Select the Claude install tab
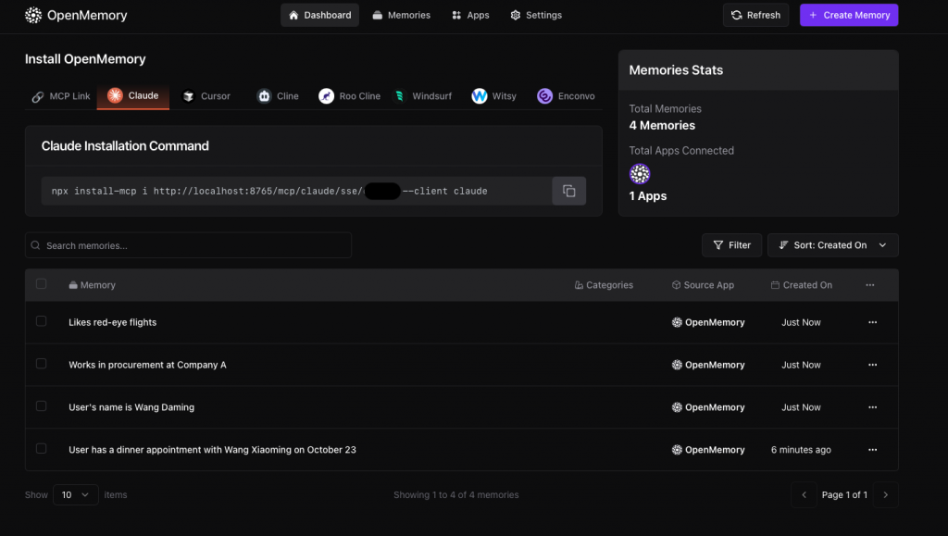948x536 pixels. click(133, 95)
